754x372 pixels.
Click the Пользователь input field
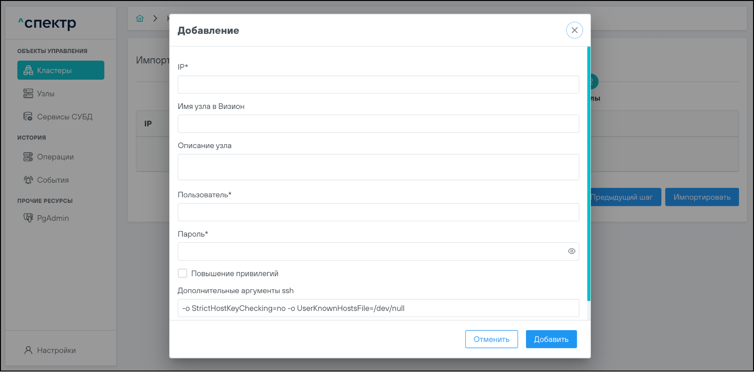point(378,212)
